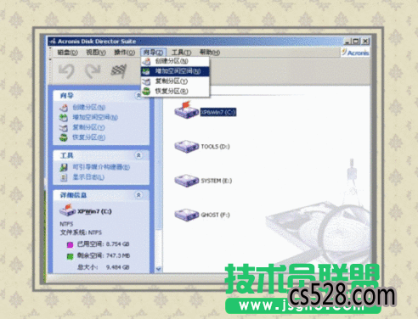Select the XP&Win7 (C:) drive icon
The image size is (418, 319).
(x=186, y=110)
